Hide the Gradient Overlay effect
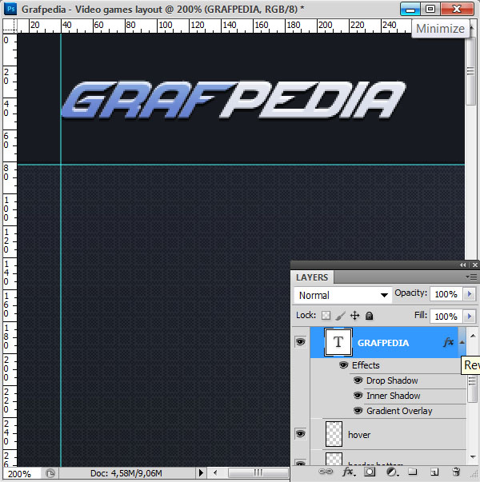This screenshot has height=482, width=480. pos(358,410)
